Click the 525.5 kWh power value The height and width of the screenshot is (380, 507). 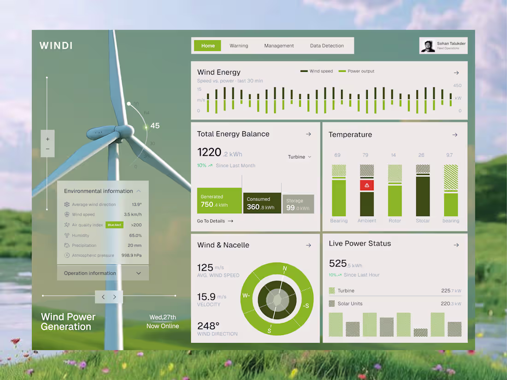[x=345, y=263]
